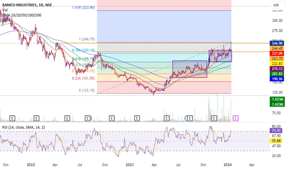Click the 80.00 RSI axis label

click(x=276, y=126)
